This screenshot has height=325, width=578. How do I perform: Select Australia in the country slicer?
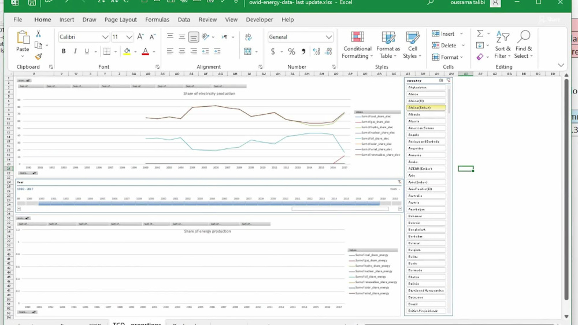[x=426, y=196]
